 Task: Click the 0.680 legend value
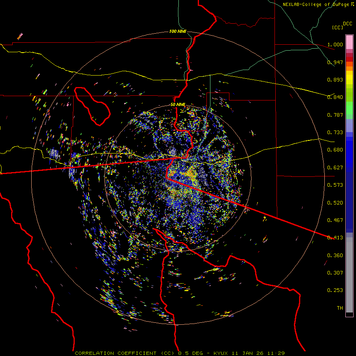coord(335,150)
